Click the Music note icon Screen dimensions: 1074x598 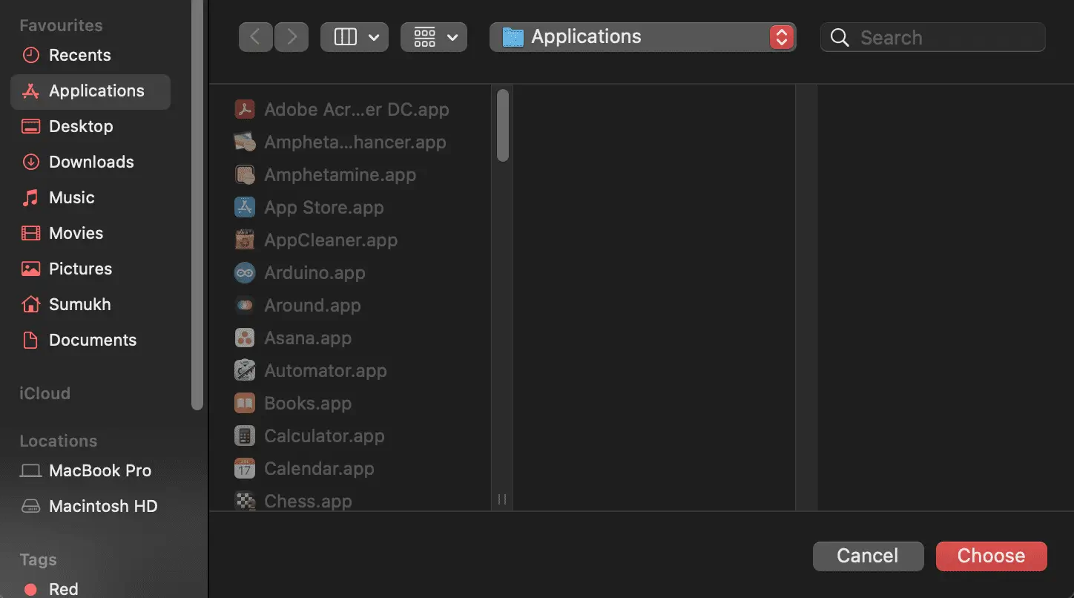point(30,198)
